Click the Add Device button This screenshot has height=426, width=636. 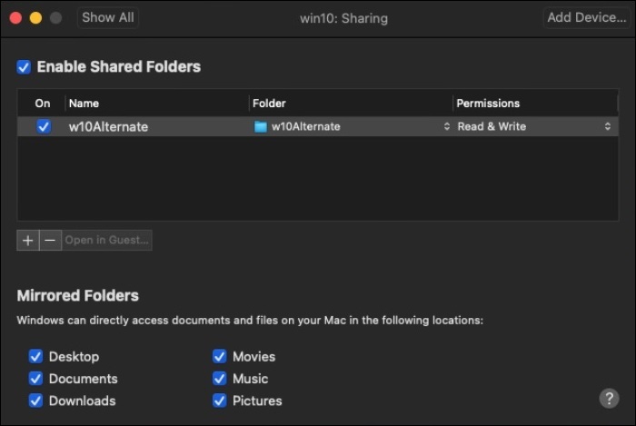tap(586, 18)
